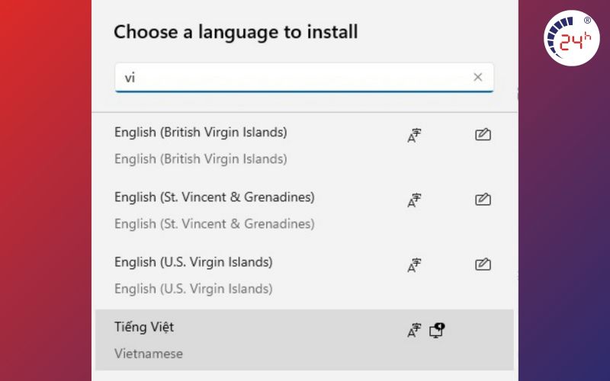Screen dimensions: 610x381
Task: Click handwriting icon for St. Vincent & Grenadines
Action: coord(483,200)
